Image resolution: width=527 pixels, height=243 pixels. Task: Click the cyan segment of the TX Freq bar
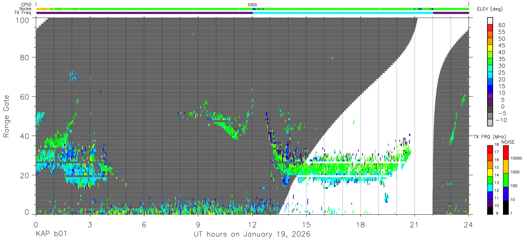[343, 13]
